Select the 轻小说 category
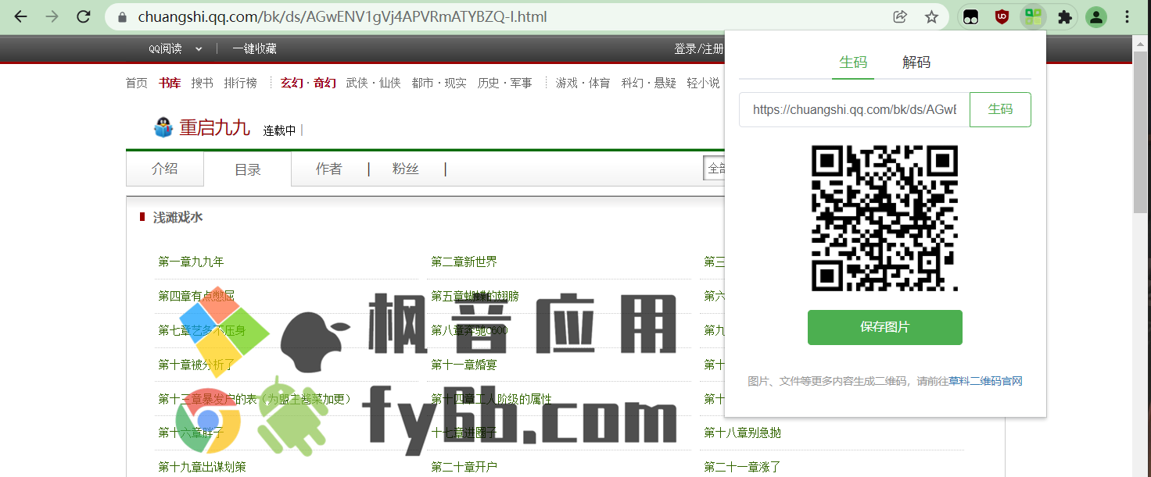The image size is (1151, 477). click(x=704, y=83)
